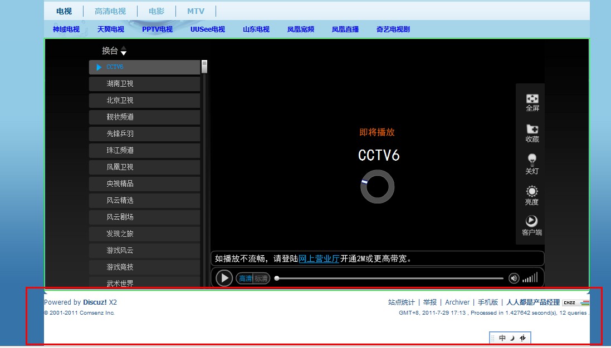Click the channel list scrollbar thumb
Viewport: 611px width, 348px height.
tap(204, 67)
